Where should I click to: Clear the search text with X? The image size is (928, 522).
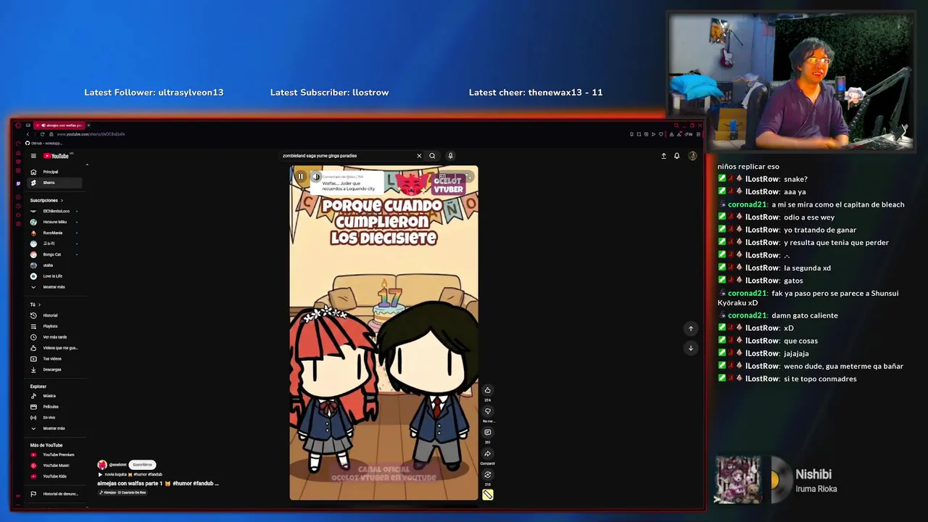(x=419, y=156)
